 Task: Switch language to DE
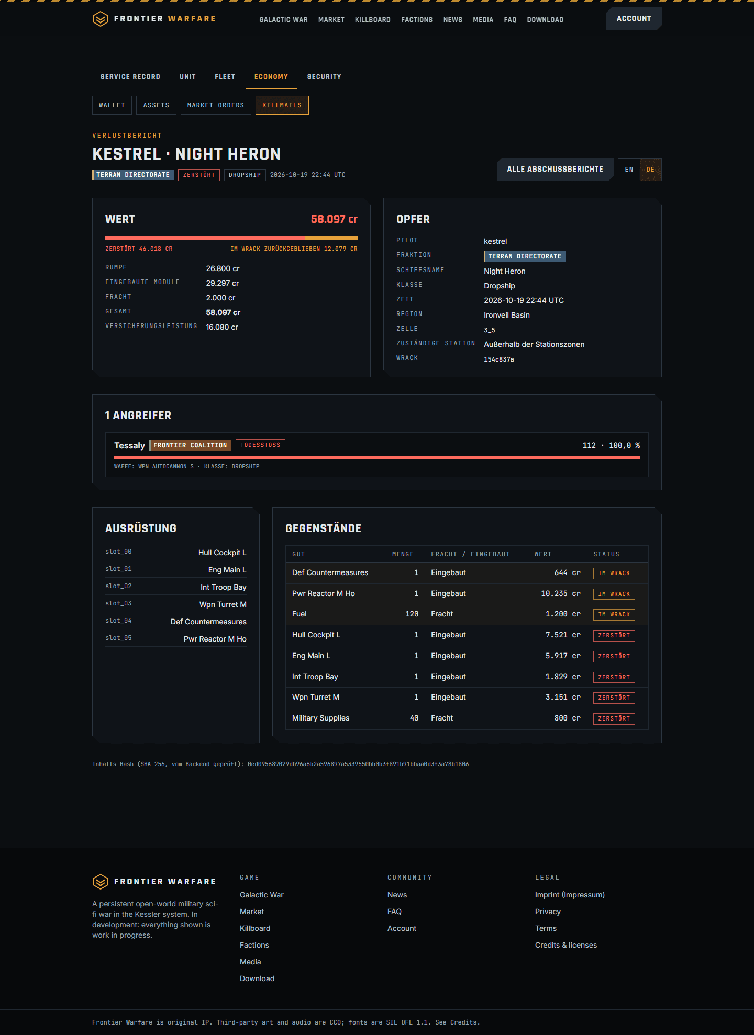pos(650,170)
